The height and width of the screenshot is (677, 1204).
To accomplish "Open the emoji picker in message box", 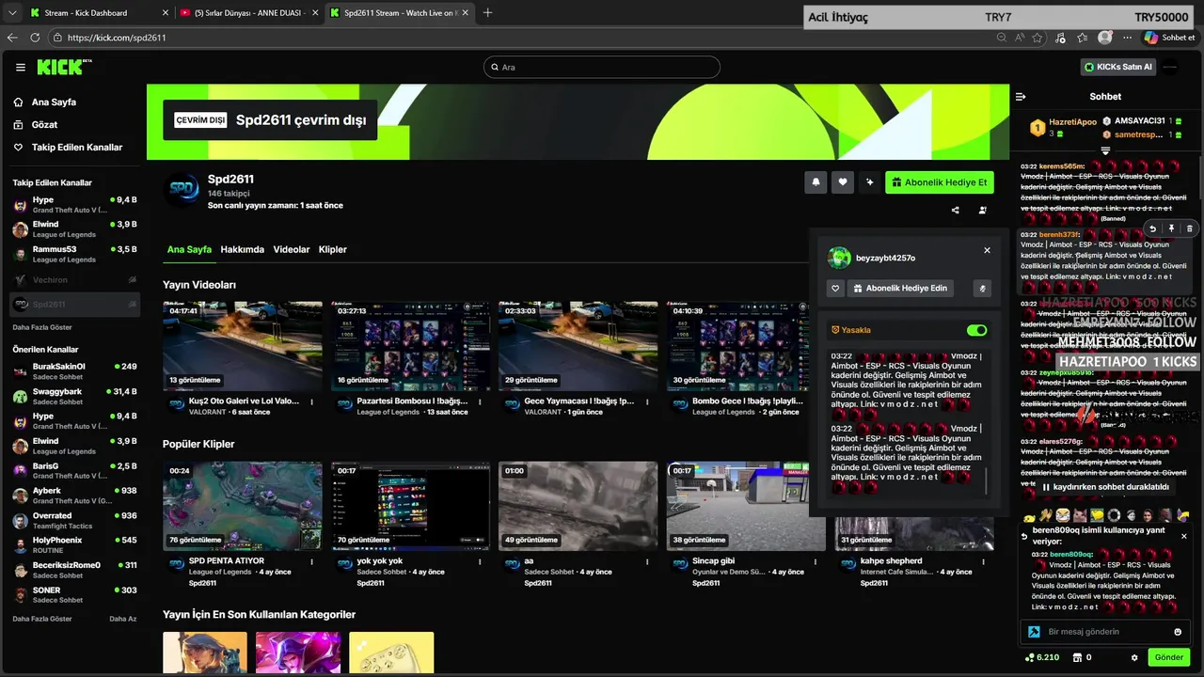I will [x=1178, y=632].
